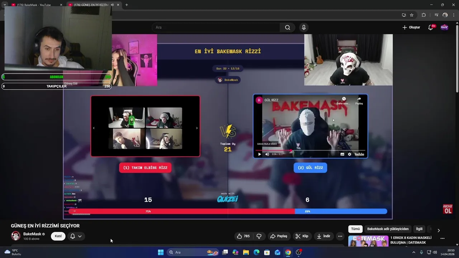The image size is (459, 258).
Task: Click the YouTube search input field
Action: [216, 28]
